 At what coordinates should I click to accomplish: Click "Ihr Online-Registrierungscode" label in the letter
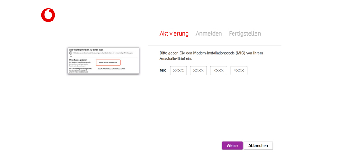coord(81,68)
